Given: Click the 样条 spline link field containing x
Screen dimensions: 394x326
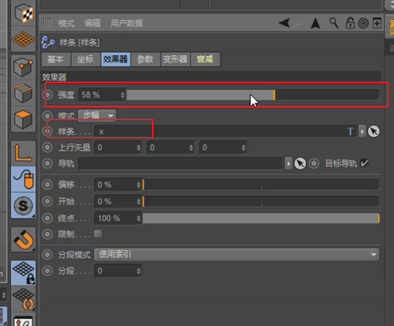Looking at the screenshot, I should 225,131.
